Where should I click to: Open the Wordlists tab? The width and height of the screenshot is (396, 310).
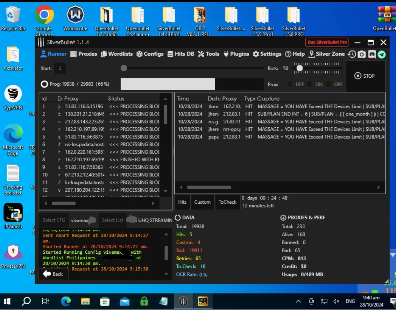pyautogui.click(x=117, y=54)
